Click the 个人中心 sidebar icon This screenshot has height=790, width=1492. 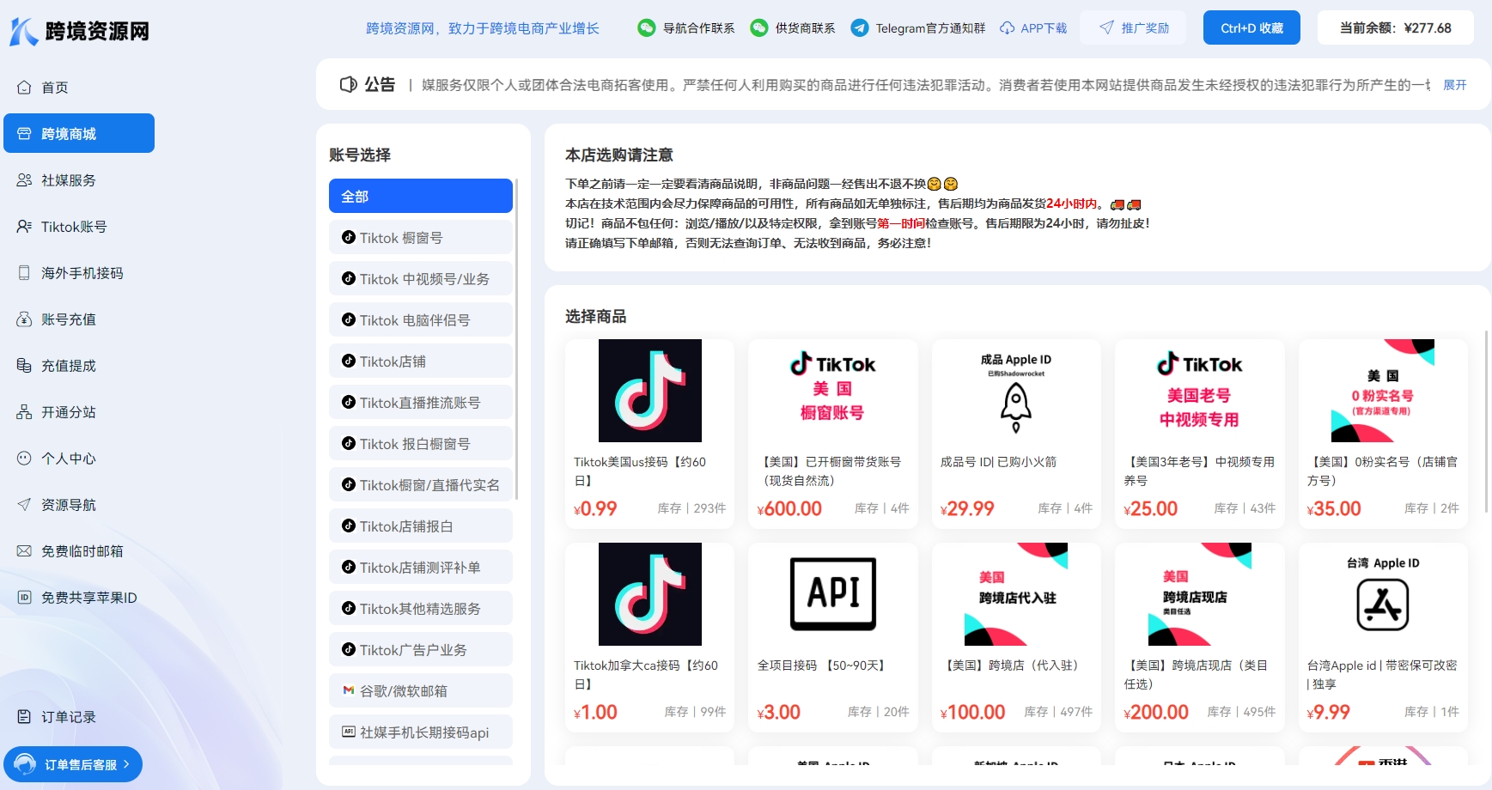pos(24,459)
